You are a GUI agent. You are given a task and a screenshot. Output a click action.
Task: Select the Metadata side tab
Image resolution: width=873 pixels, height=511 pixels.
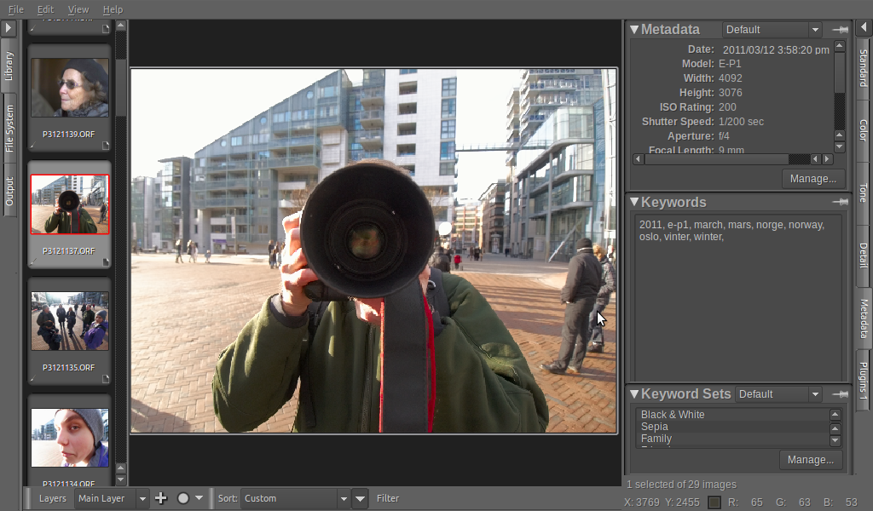click(864, 319)
